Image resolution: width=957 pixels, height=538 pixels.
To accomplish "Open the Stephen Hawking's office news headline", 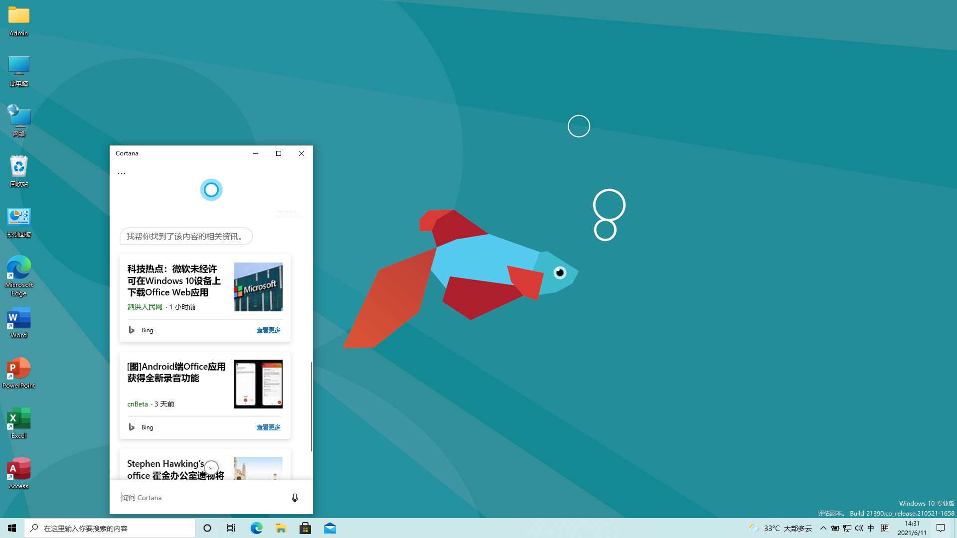I will point(175,469).
